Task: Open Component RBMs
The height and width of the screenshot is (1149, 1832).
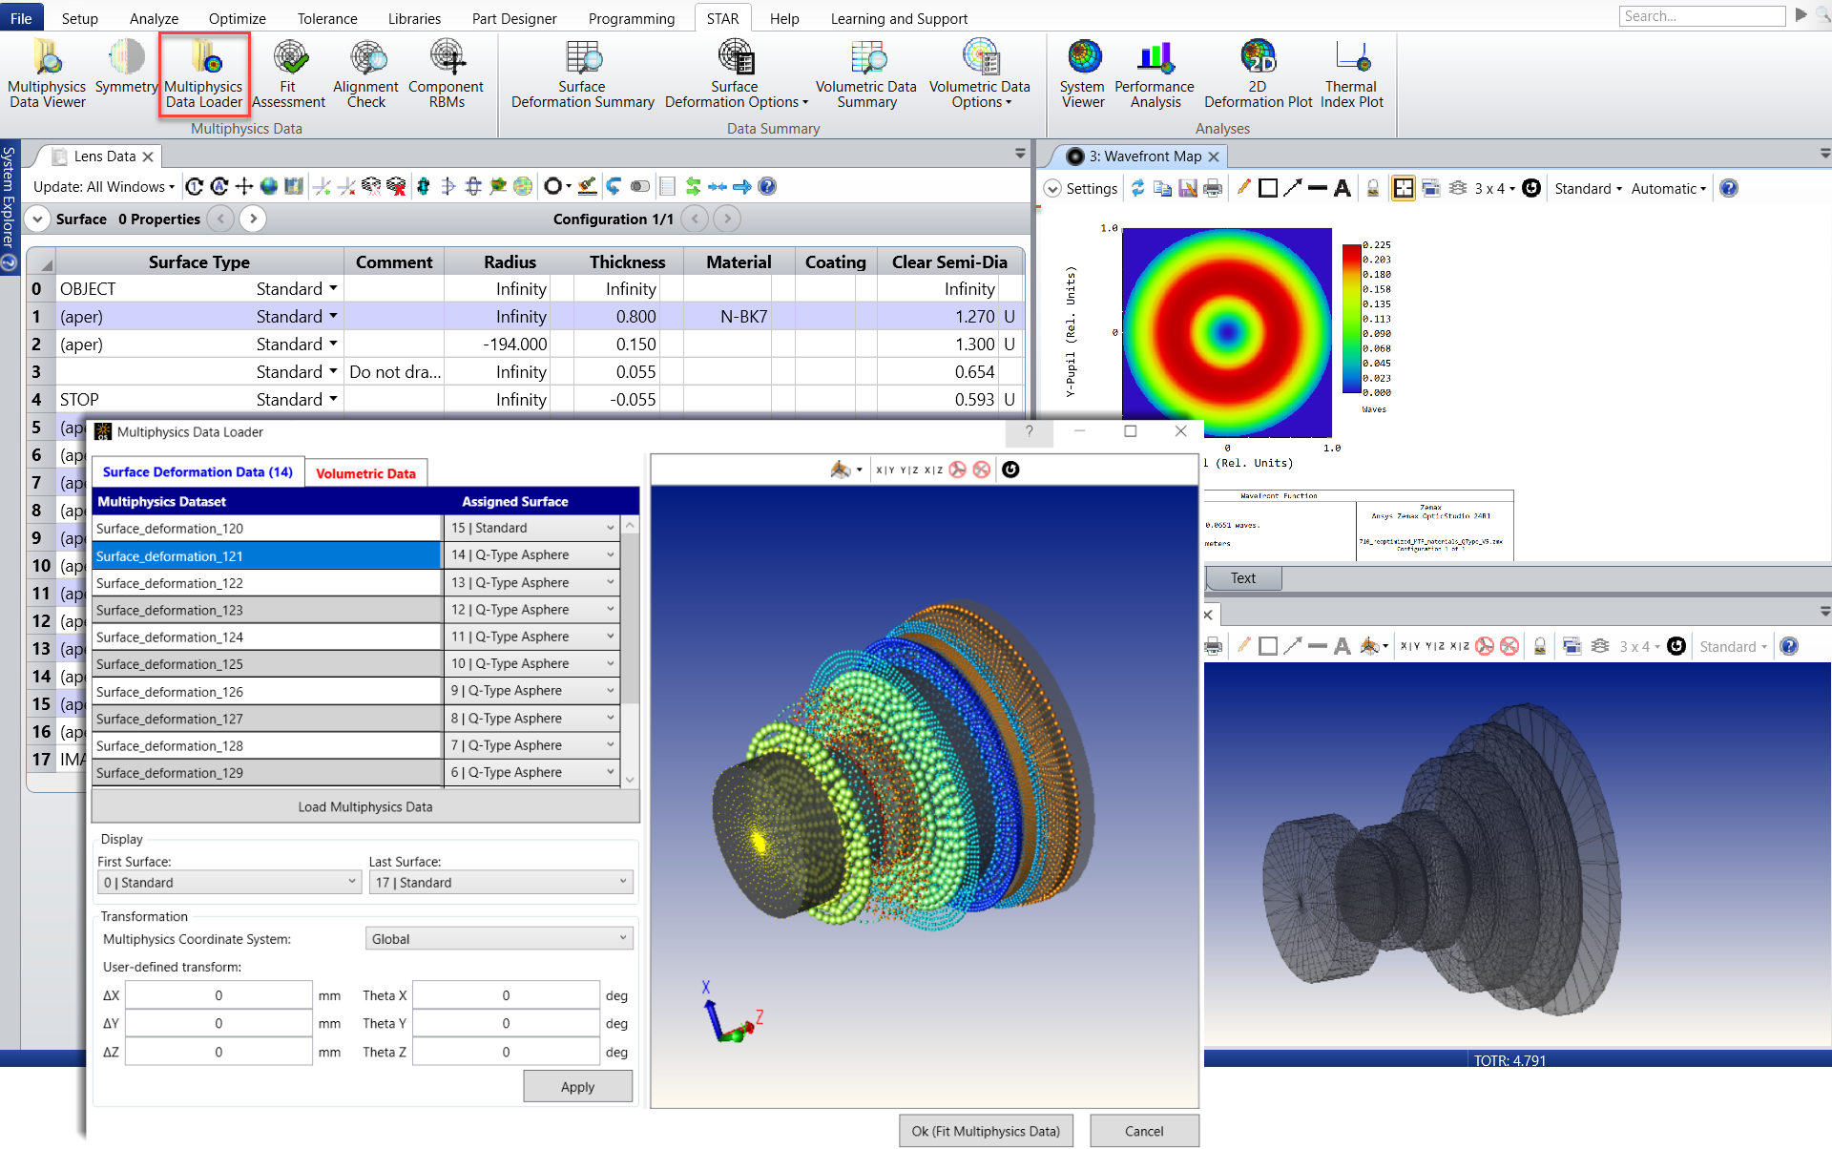Action: pos(447,74)
